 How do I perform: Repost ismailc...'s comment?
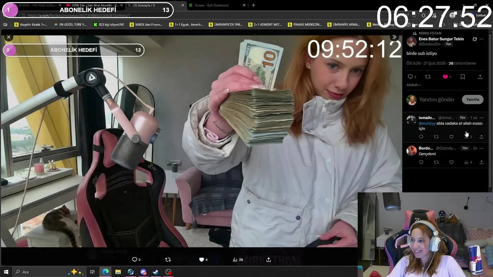click(x=436, y=137)
